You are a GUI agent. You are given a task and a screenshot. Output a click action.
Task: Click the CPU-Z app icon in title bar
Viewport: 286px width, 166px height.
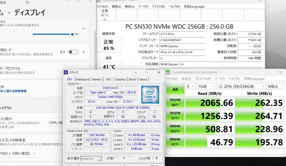(x=66, y=72)
